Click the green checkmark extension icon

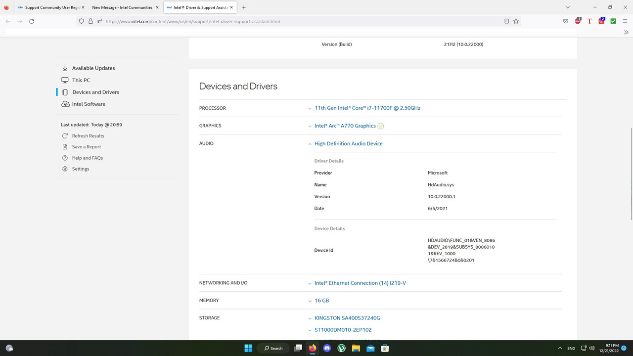tap(613, 21)
